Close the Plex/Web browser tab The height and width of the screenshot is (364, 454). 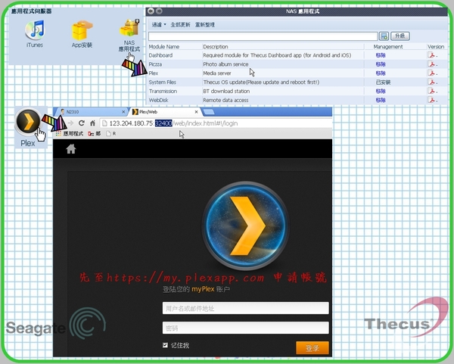coord(196,112)
